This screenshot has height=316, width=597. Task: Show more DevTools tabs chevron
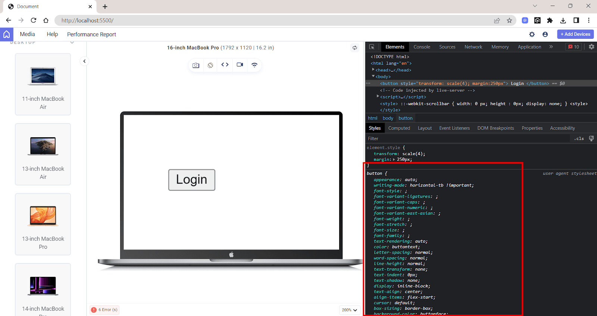coord(551,47)
